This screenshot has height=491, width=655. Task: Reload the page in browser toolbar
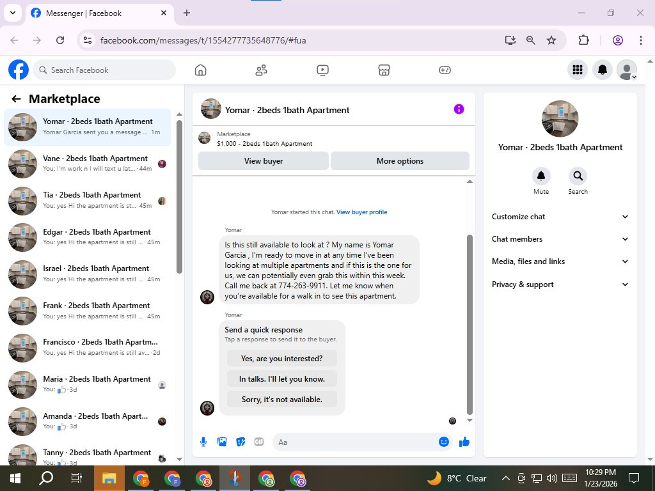[x=60, y=40]
